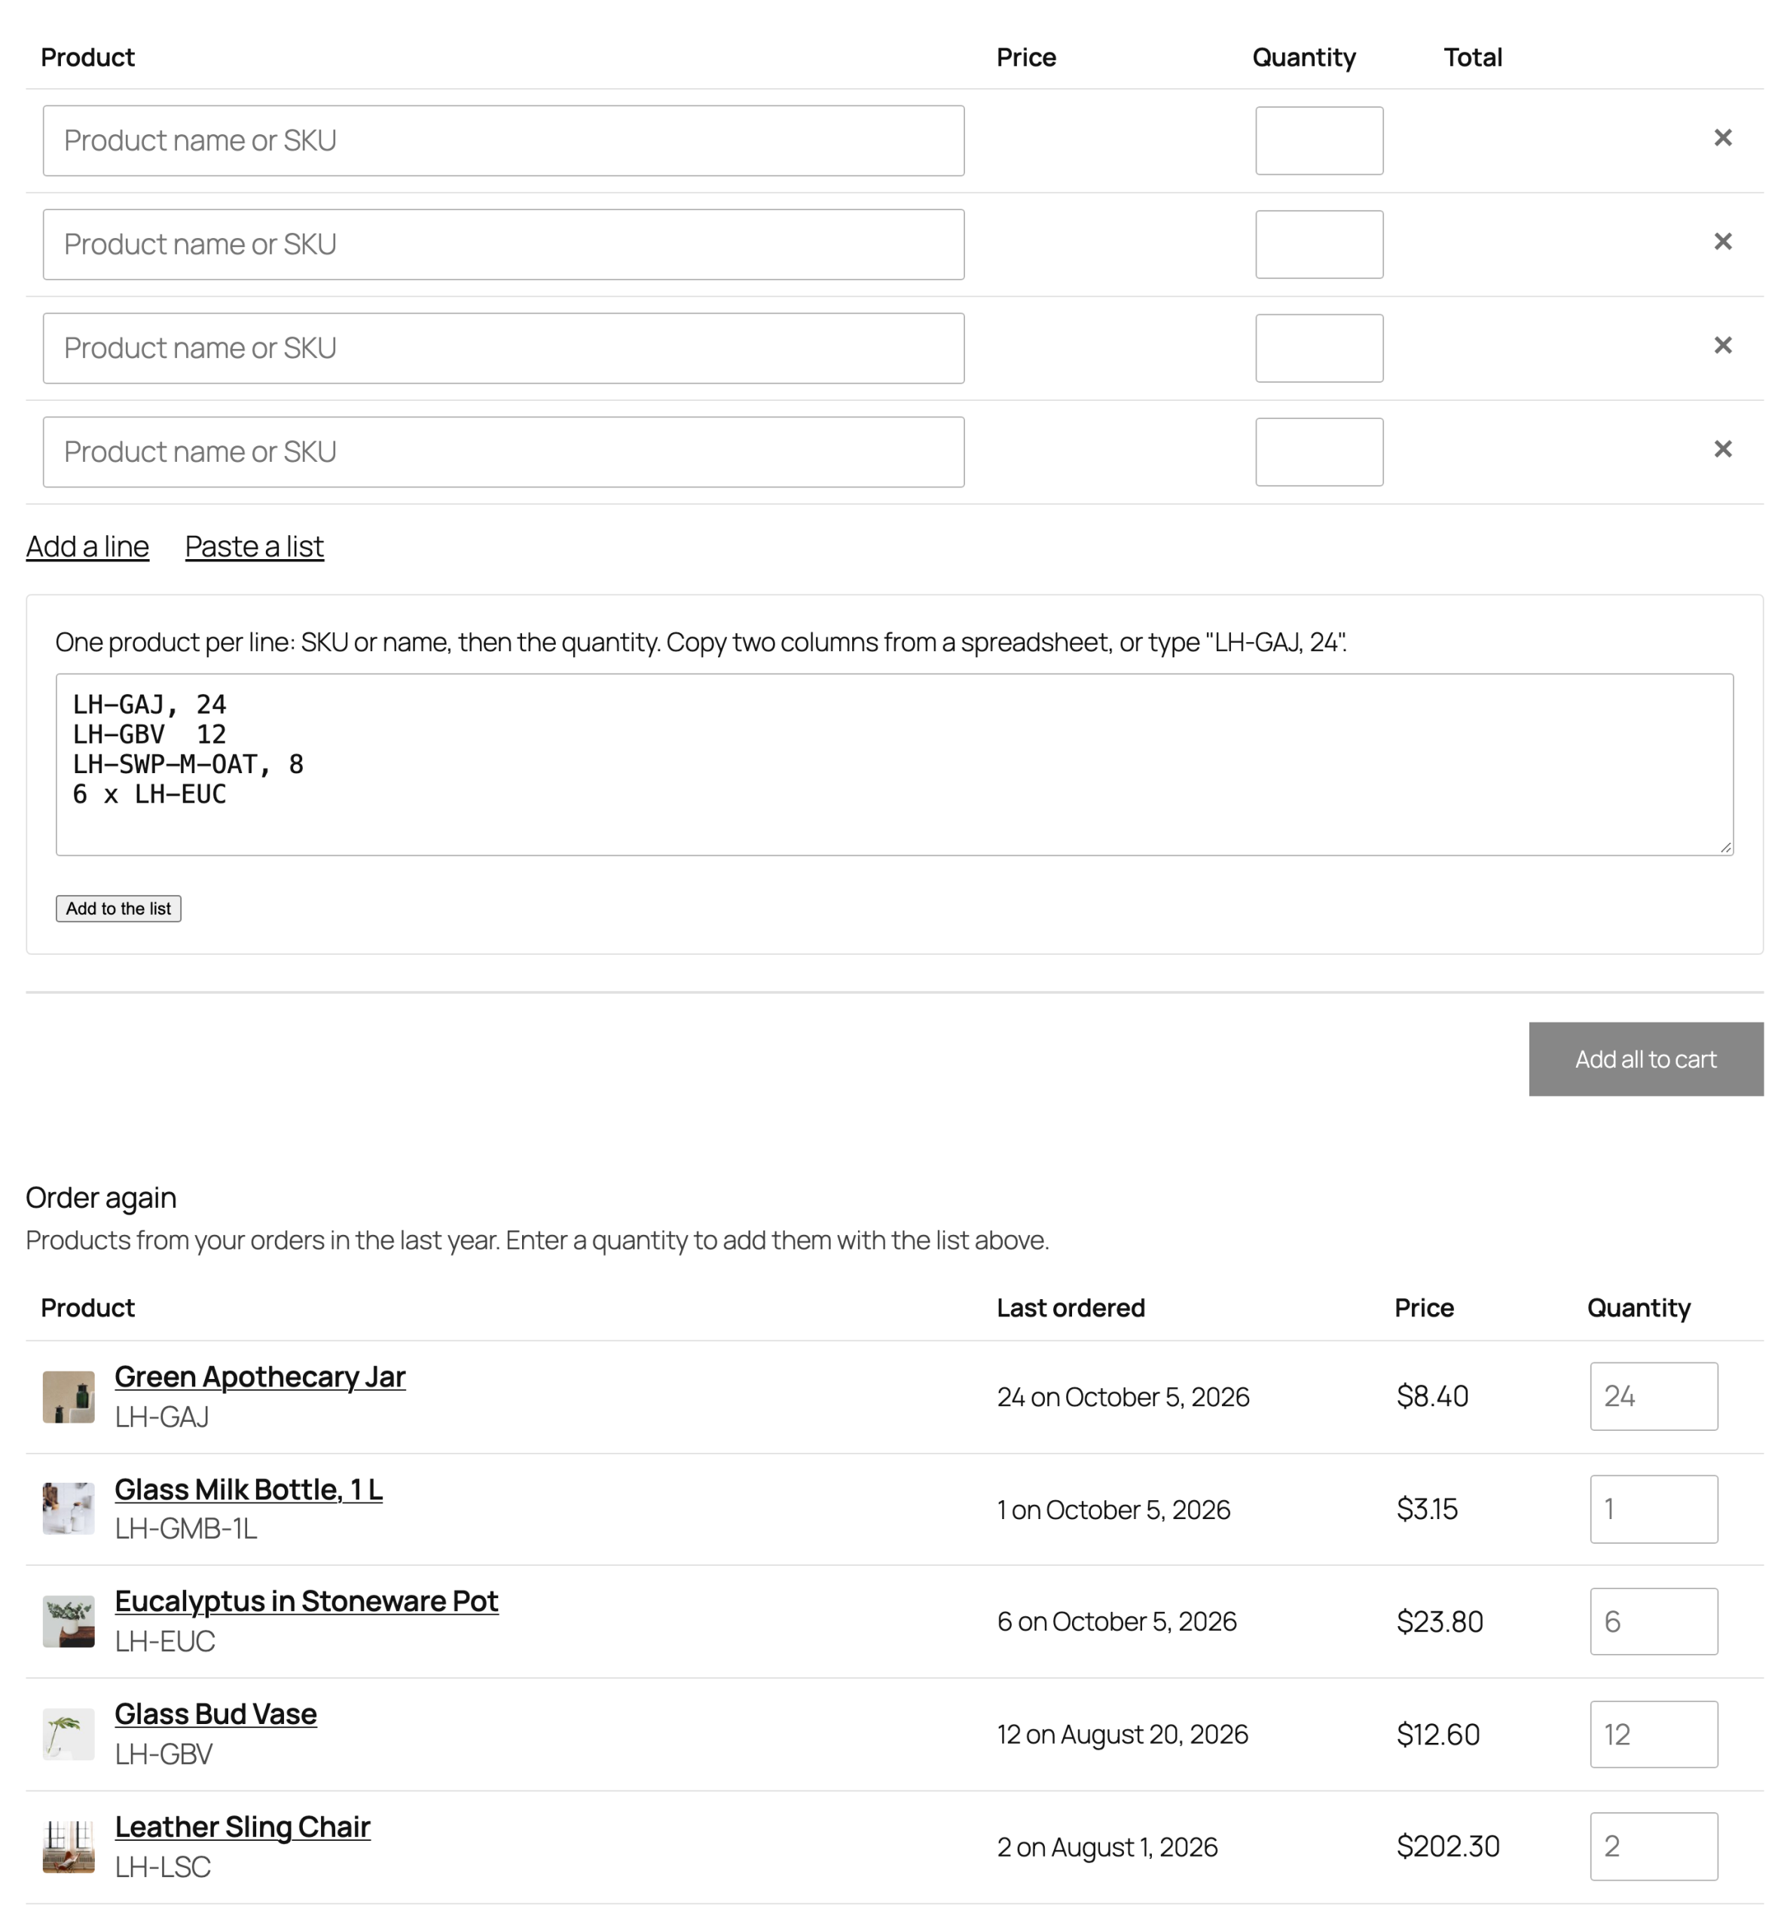Open the Eucalyptus in Stoneware Pot link
The height and width of the screenshot is (1929, 1790).
pyautogui.click(x=306, y=1601)
